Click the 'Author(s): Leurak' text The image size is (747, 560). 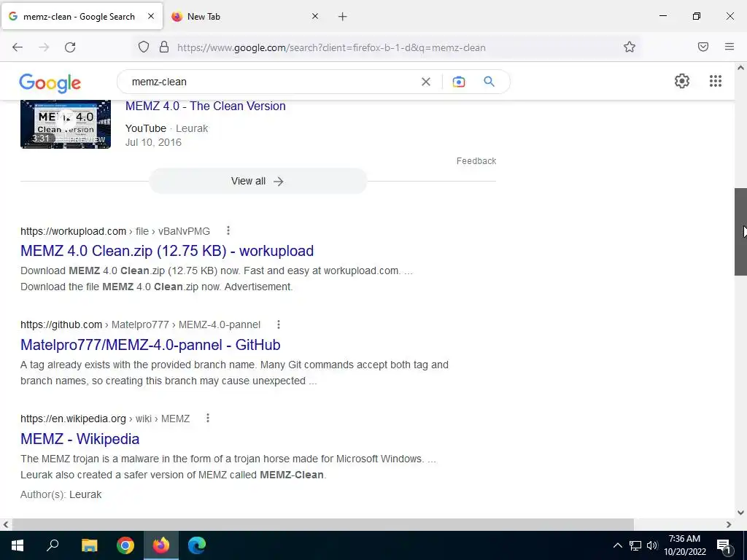[x=61, y=494]
